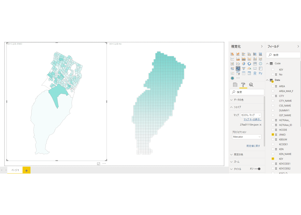
Task: Uncheck the JINKO field checkbox
Action: [x=273, y=135]
